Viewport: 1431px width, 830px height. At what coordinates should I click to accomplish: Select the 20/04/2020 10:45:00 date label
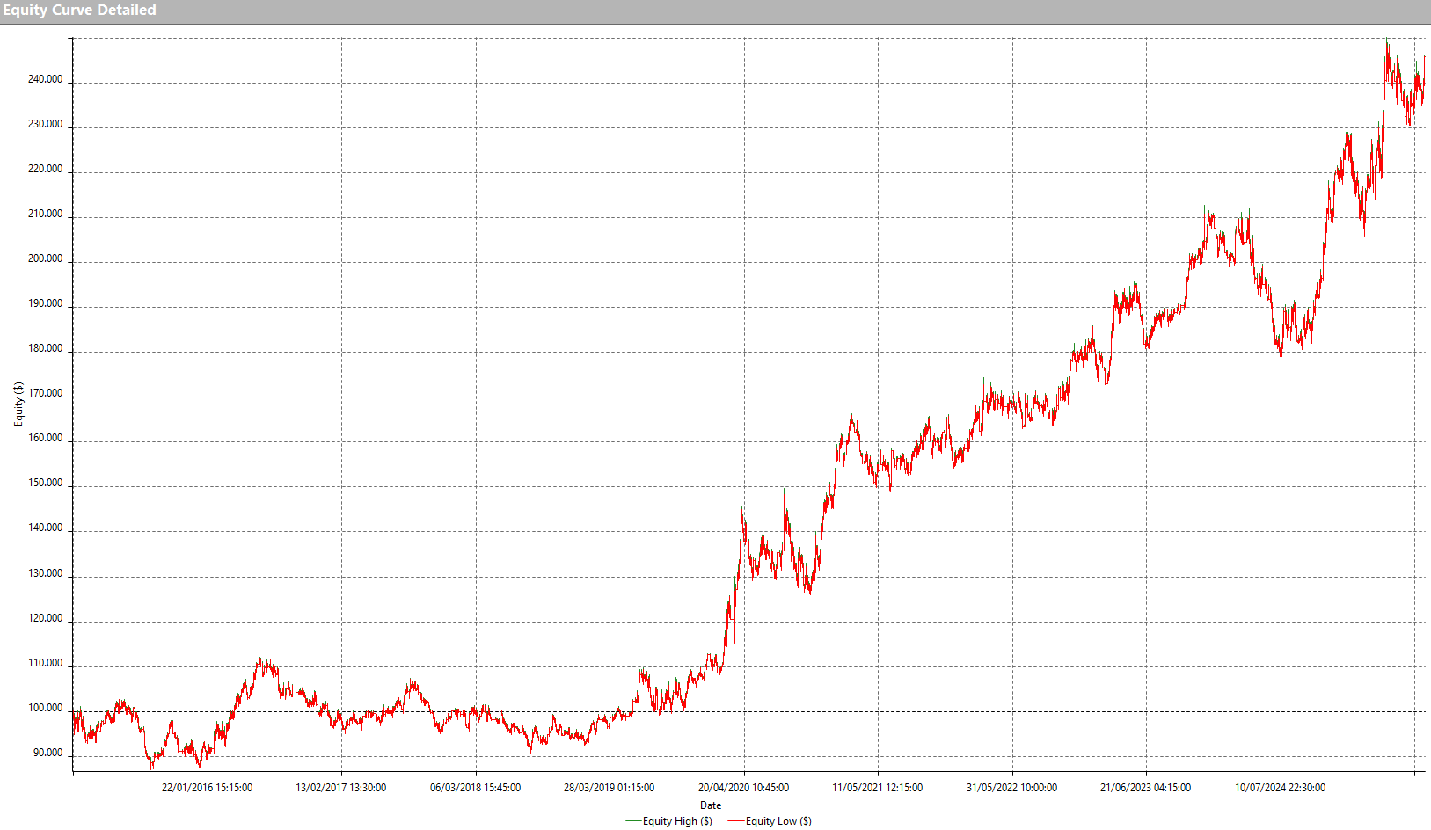click(743, 788)
